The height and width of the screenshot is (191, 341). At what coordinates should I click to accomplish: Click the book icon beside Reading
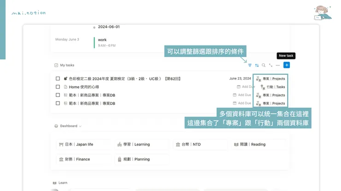[x=236, y=144]
